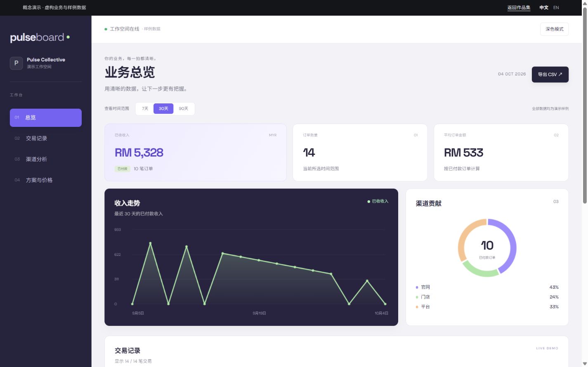Click the green 已收入 chart legend
The width and height of the screenshot is (588, 367).
coord(378,201)
